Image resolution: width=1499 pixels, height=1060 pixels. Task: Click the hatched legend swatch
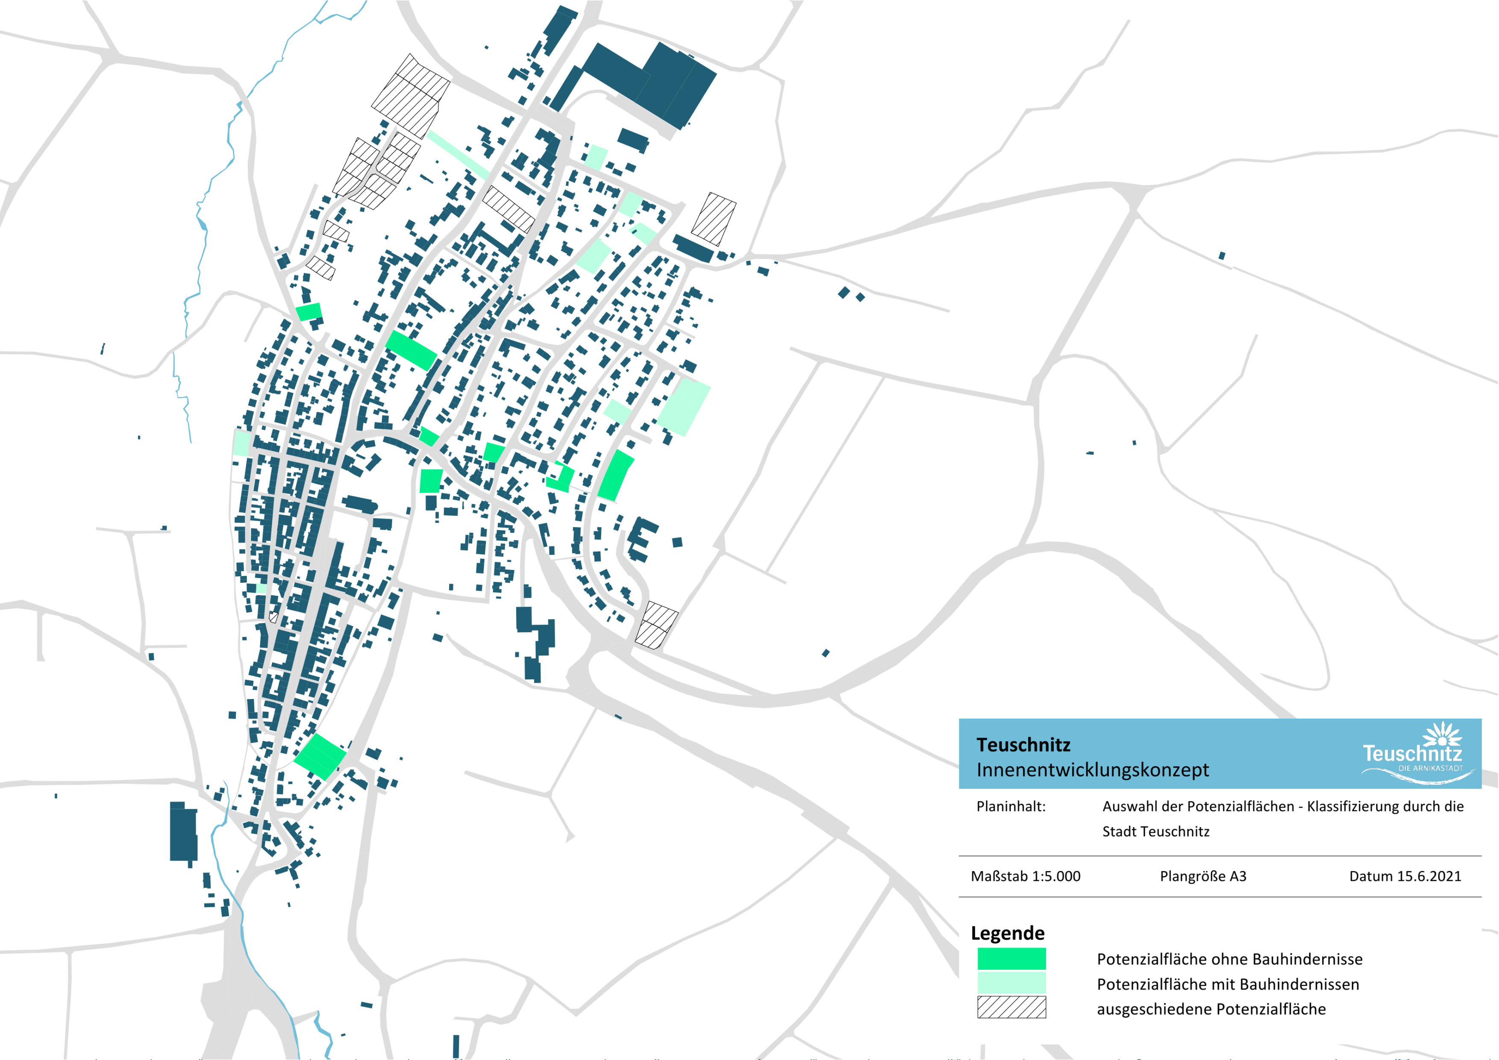1011,1007
